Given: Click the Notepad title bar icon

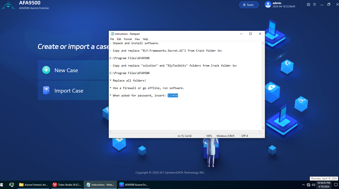Looking at the screenshot, I should pos(112,34).
